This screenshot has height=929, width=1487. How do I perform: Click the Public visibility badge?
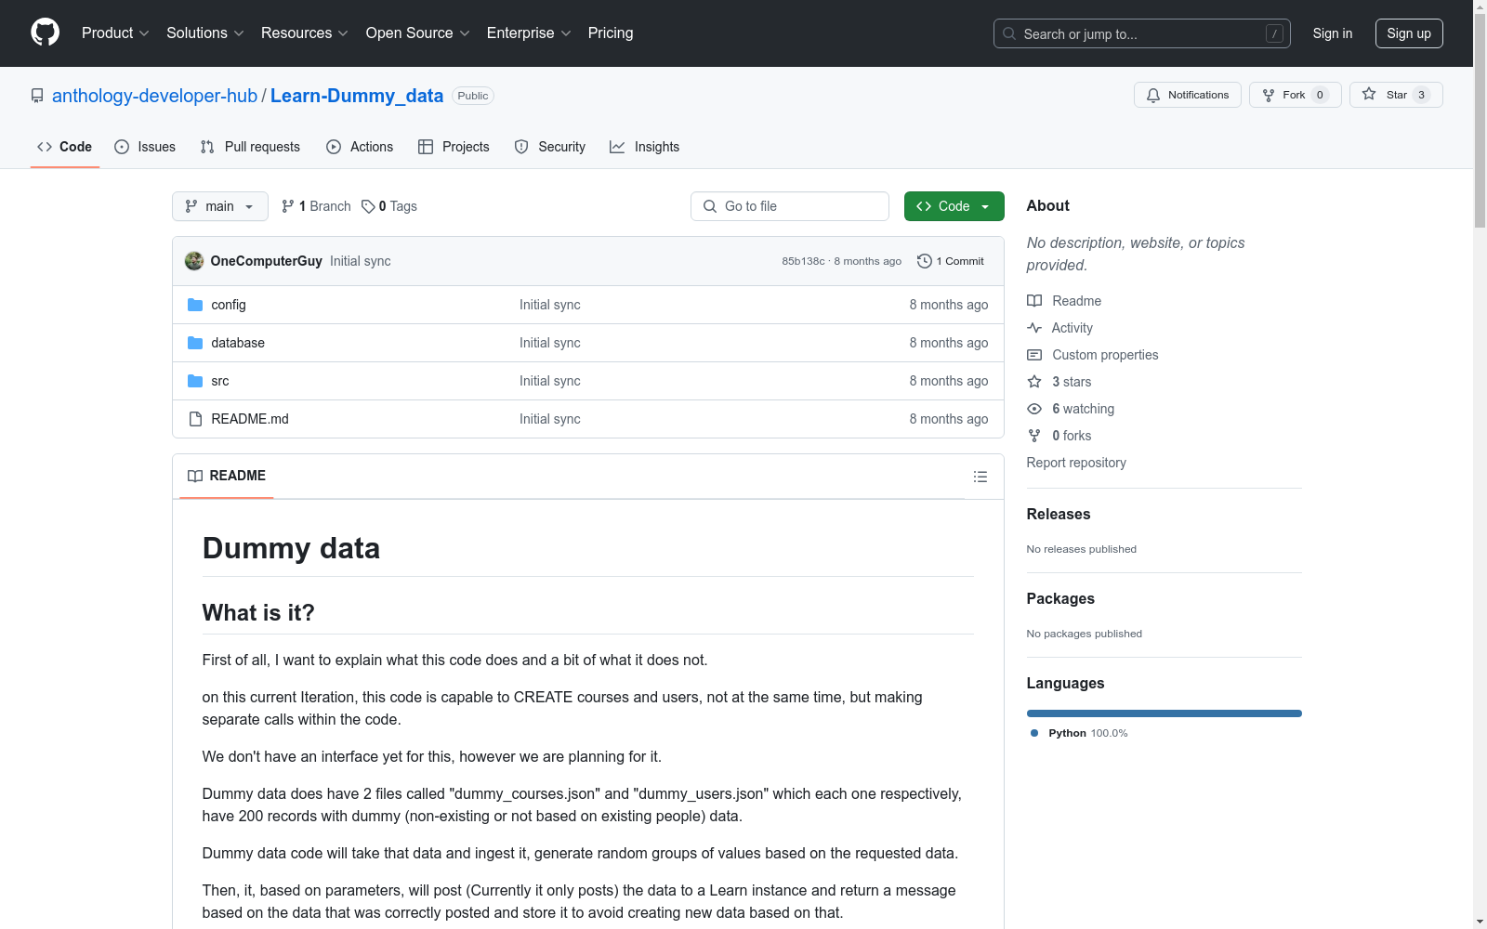click(x=473, y=96)
